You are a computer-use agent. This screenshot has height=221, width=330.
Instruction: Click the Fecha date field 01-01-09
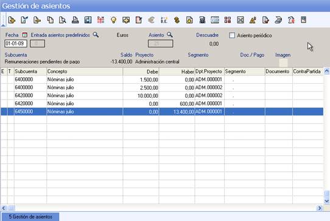tap(16, 44)
